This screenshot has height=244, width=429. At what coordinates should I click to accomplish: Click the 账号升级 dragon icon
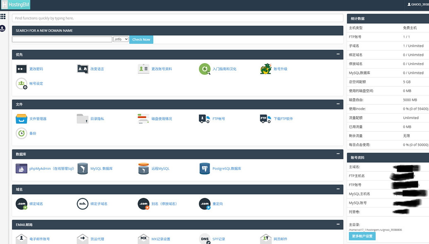point(266,69)
